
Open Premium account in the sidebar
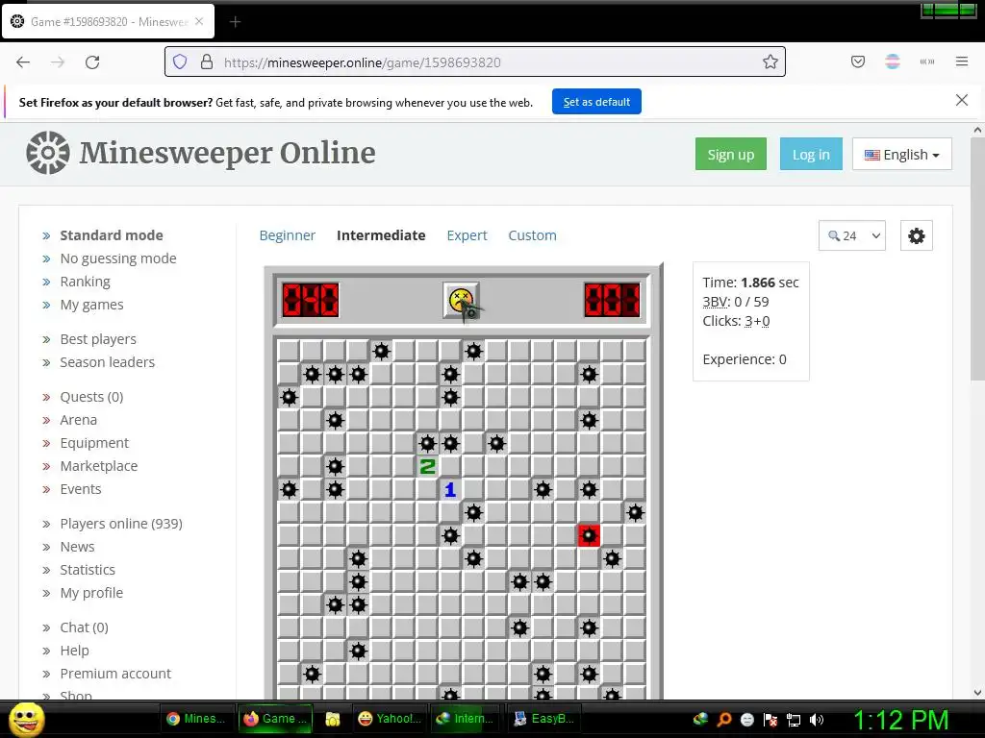(115, 674)
